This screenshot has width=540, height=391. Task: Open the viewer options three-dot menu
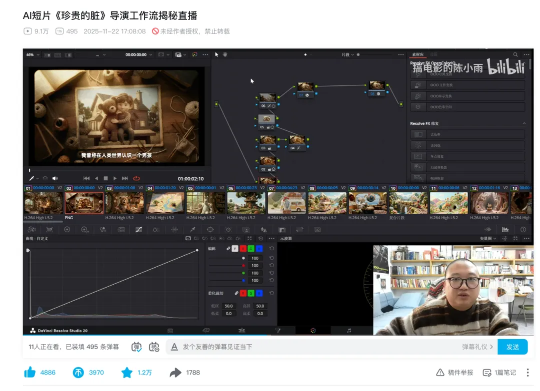[205, 54]
